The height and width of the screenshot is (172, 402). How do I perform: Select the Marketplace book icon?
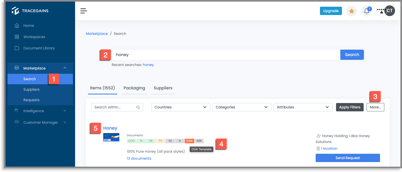point(16,68)
